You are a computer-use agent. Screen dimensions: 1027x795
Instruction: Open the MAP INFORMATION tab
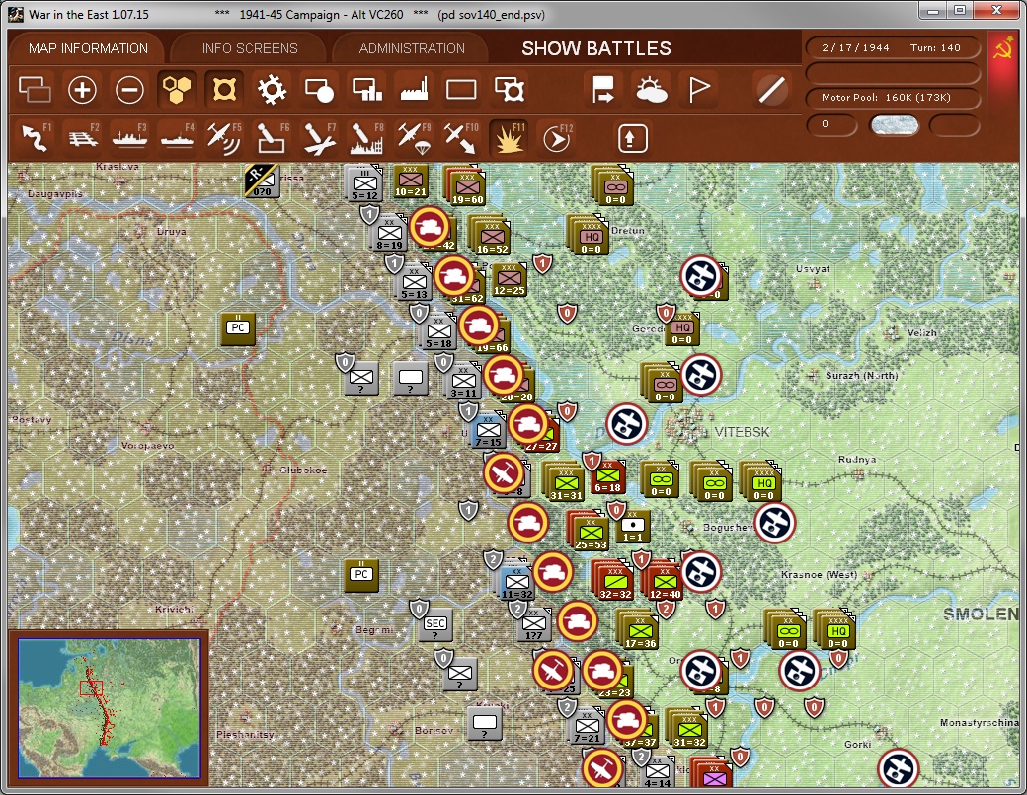coord(88,48)
